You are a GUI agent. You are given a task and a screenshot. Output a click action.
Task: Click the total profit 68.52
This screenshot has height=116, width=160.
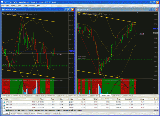coord(156,110)
